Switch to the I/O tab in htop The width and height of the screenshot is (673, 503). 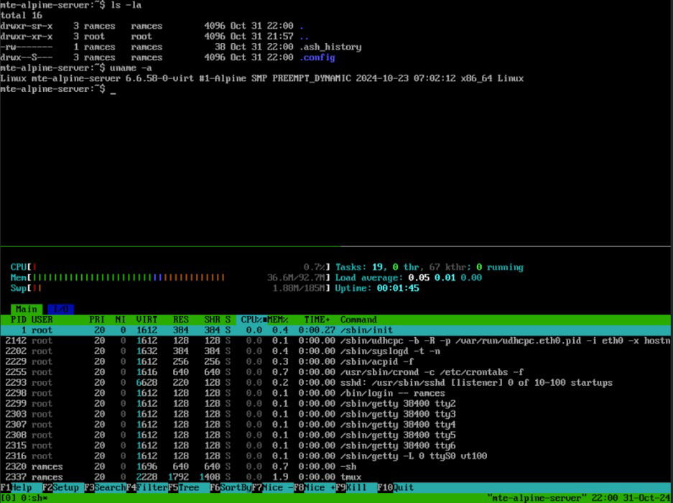(x=59, y=308)
